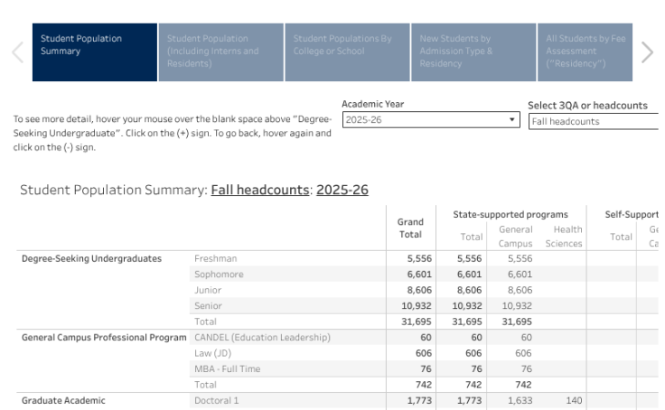
Task: Click the left carousel arrow icon
Action: tap(18, 52)
